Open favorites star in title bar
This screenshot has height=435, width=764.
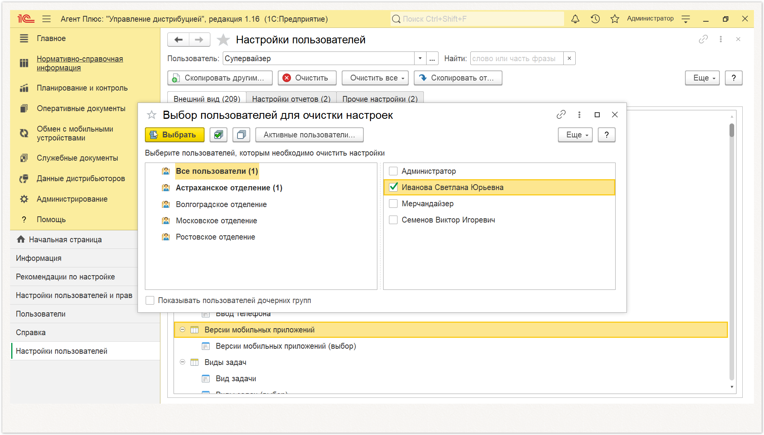(614, 19)
